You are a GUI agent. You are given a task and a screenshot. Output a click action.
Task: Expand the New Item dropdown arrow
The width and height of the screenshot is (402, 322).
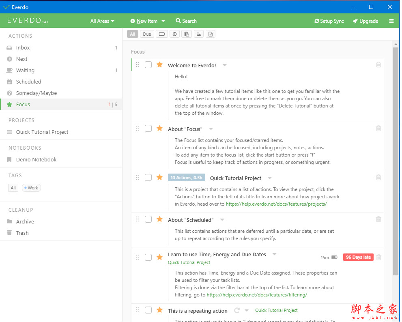coord(163,21)
